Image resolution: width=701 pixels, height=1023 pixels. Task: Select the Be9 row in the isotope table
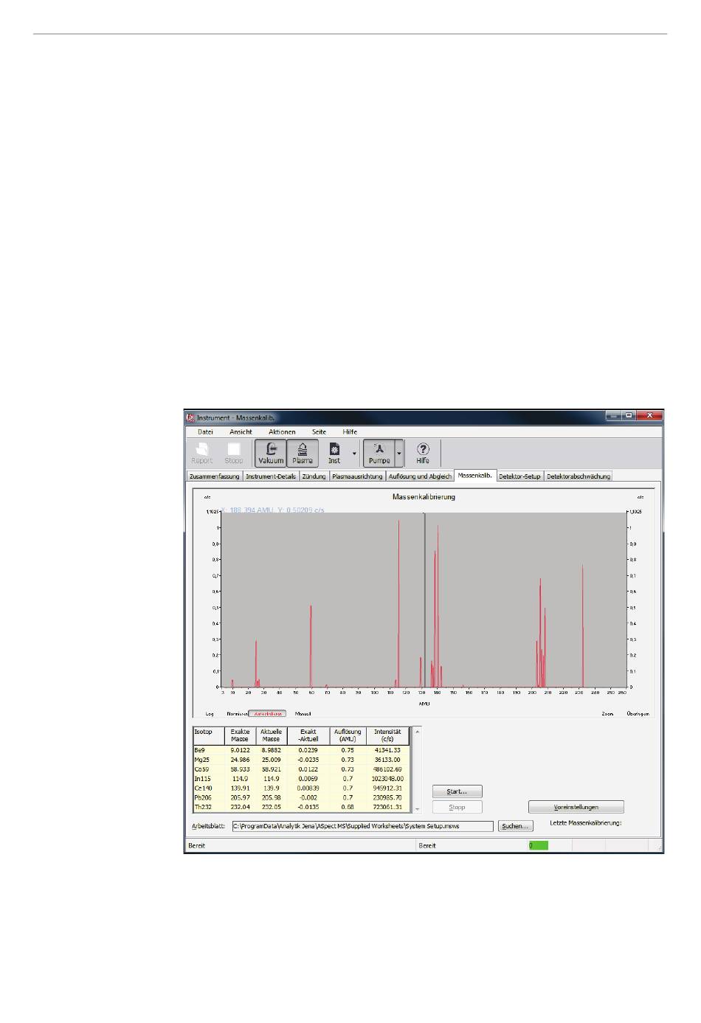[301, 750]
